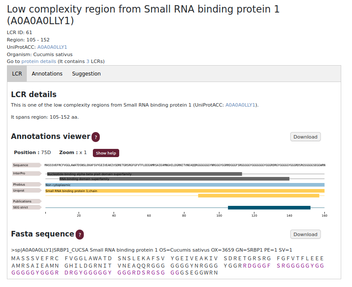This screenshot has height=287, width=352.
Task: Download the annotations viewer data
Action: tap(305, 137)
